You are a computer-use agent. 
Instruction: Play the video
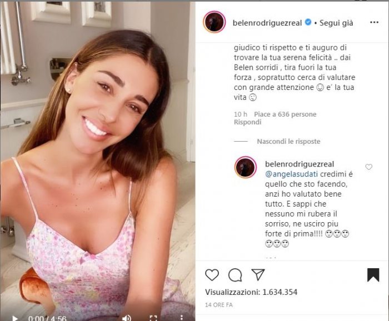coord(14,318)
